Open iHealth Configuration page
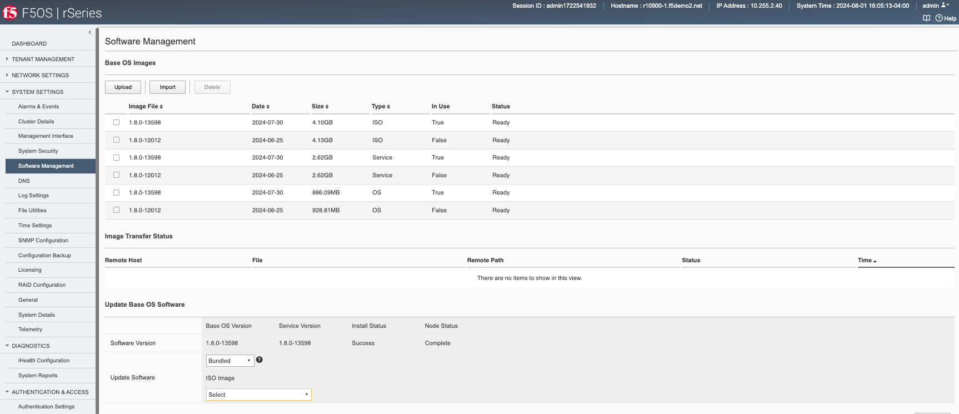 point(44,360)
